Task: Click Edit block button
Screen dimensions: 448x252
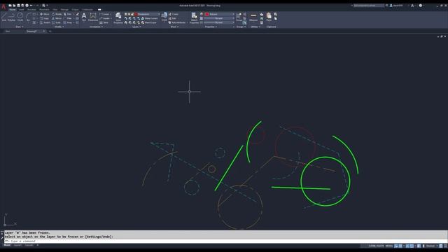Action: tap(172, 18)
